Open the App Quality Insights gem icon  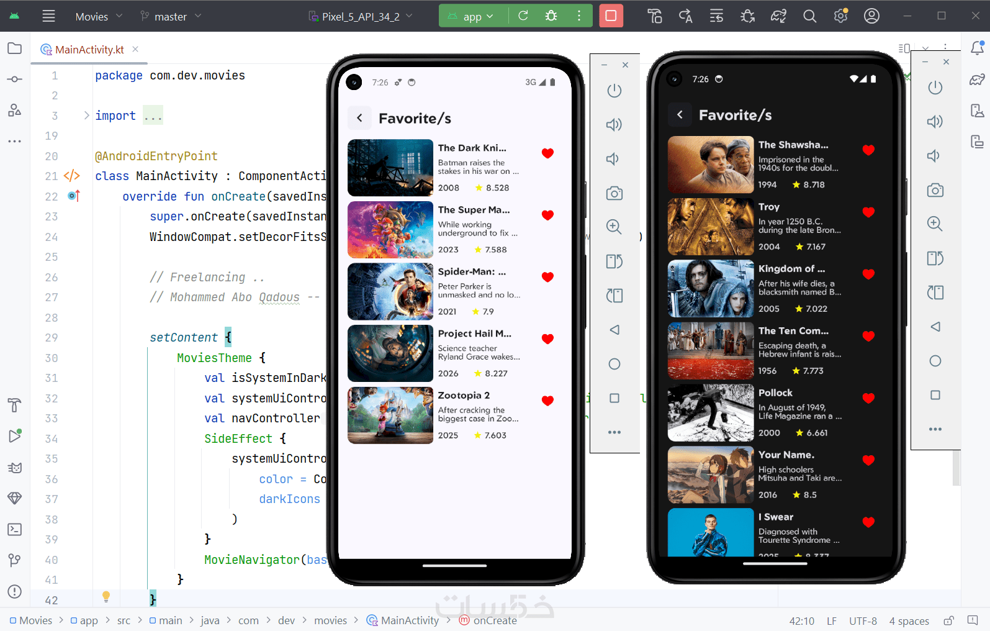(x=15, y=498)
